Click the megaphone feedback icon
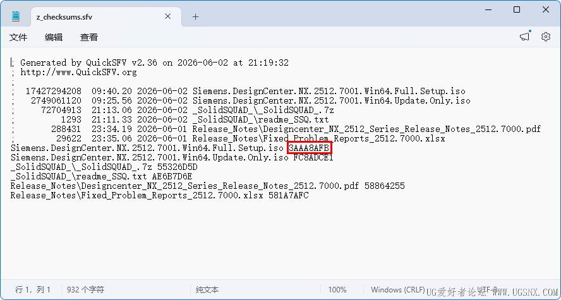561x300 pixels. tap(525, 37)
